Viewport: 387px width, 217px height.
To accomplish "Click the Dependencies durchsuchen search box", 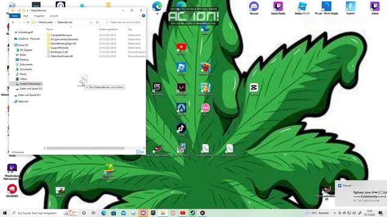I will pos(123,22).
